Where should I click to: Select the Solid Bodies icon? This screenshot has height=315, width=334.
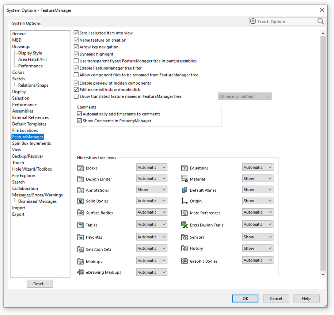pyautogui.click(x=81, y=201)
